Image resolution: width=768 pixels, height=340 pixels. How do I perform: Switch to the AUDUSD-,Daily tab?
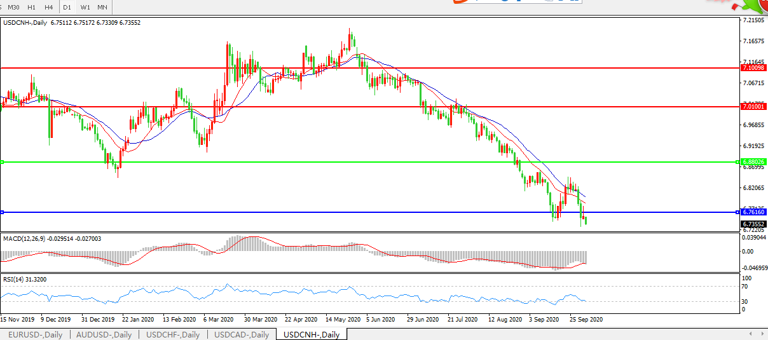pyautogui.click(x=104, y=334)
